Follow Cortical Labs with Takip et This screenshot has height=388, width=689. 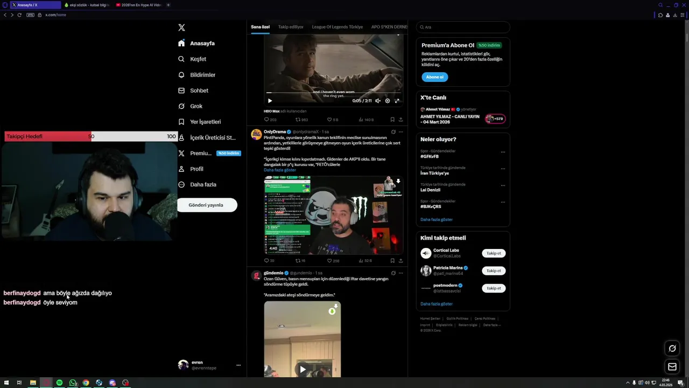(494, 253)
